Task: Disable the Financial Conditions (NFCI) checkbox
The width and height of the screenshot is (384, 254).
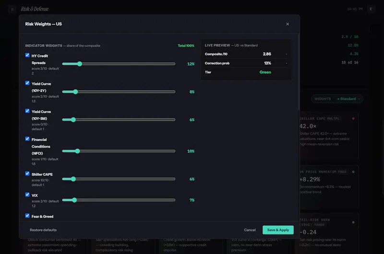Action: point(27,139)
